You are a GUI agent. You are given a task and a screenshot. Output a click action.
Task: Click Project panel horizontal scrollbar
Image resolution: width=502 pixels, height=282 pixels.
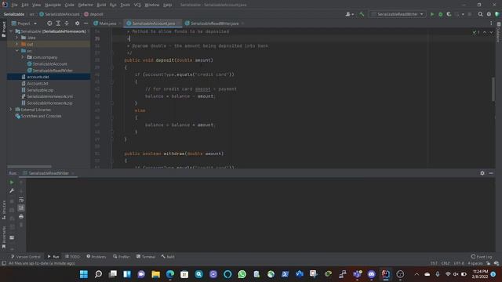(x=30, y=167)
